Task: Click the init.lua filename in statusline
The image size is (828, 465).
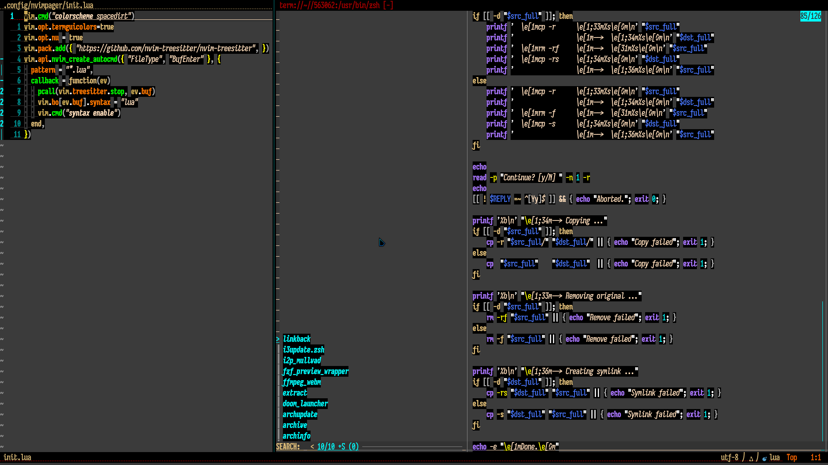Action: pos(17,458)
